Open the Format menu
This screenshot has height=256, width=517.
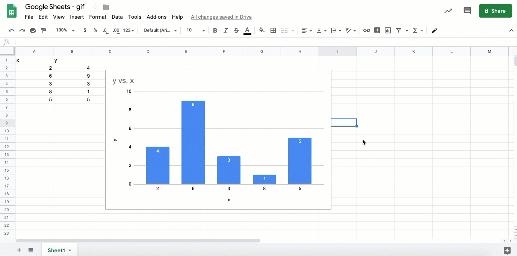pos(98,17)
